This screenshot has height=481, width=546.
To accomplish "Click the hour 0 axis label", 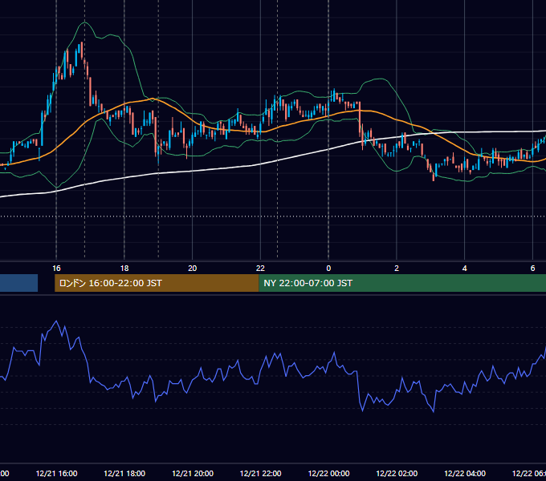I will 328,269.
